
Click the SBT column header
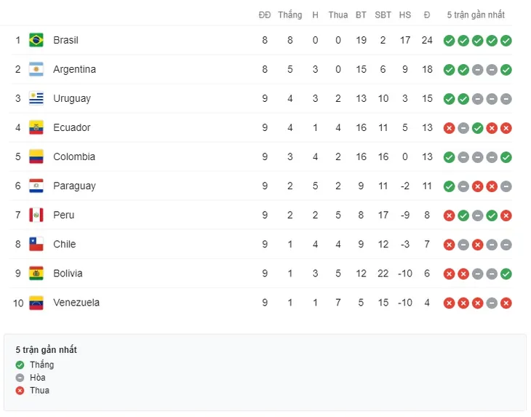(x=383, y=15)
